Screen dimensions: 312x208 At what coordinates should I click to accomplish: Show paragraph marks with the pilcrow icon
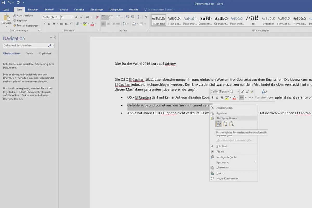pos(146,17)
